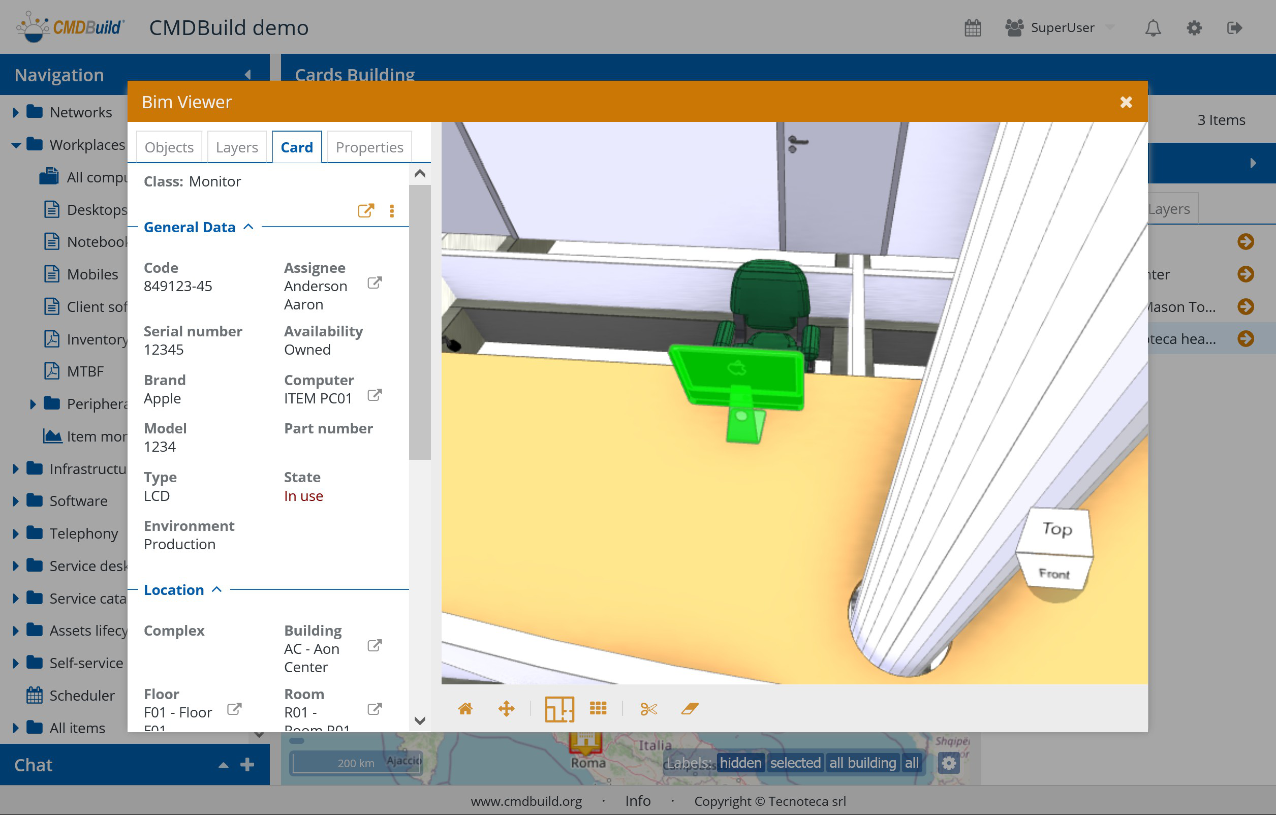Expand the Networks folder in navigation

(16, 112)
